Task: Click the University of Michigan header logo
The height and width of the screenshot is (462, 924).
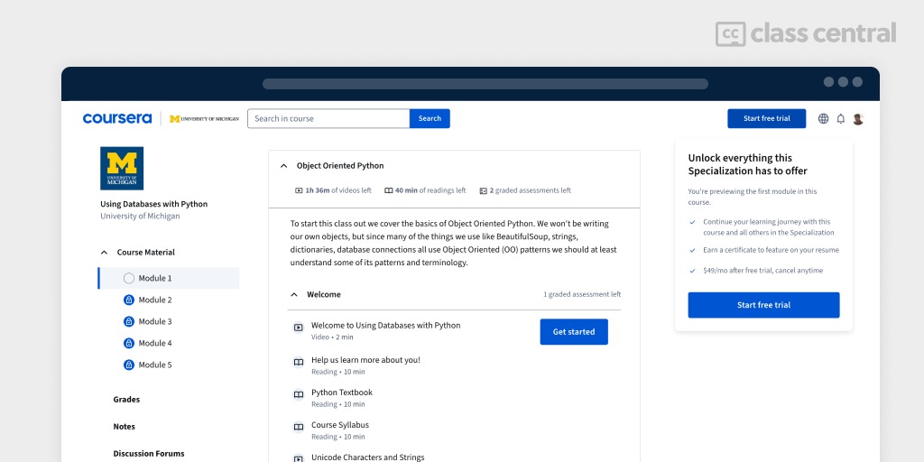Action: 205,118
